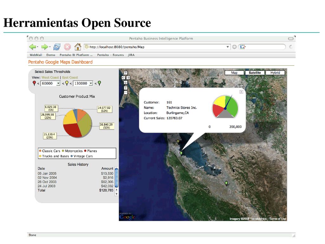Pan the map right with arrow control
Viewport: 325px width, 244px height.
point(128,78)
